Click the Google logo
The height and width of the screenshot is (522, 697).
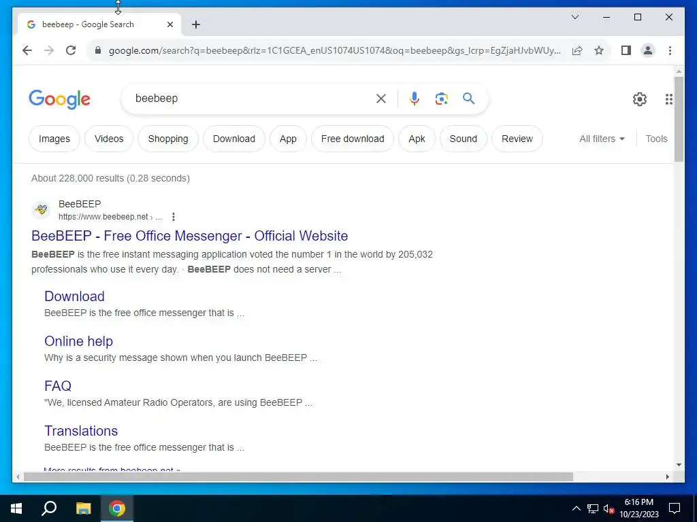point(60,99)
